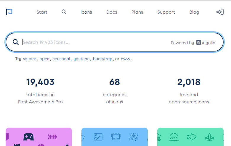Try the 'youtube' suggested search

[81, 59]
